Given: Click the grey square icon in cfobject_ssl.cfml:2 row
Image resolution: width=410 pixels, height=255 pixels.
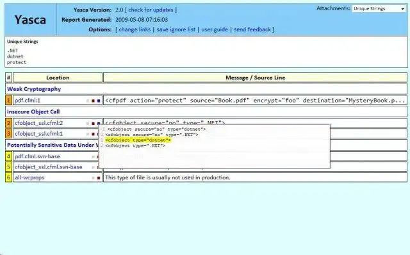Looking at the screenshot, I should 88,124.
